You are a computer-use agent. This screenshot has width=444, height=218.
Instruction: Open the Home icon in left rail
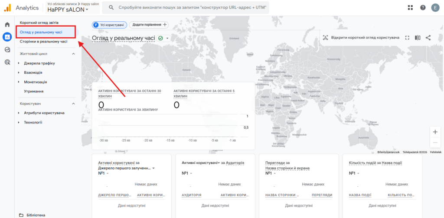tap(7, 25)
